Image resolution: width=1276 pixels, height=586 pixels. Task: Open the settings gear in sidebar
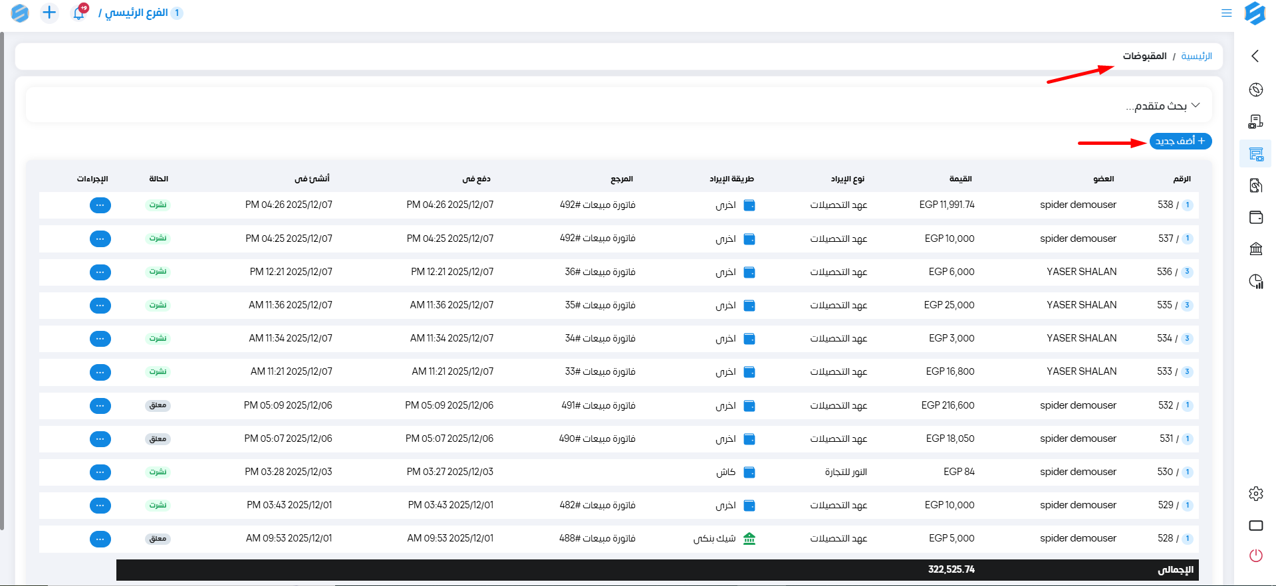1255,494
